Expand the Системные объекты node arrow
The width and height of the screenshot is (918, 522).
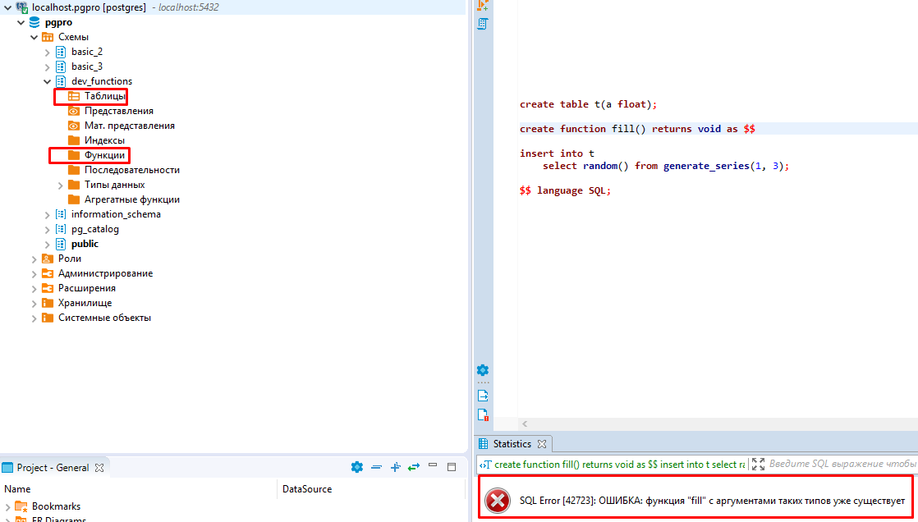(x=34, y=318)
